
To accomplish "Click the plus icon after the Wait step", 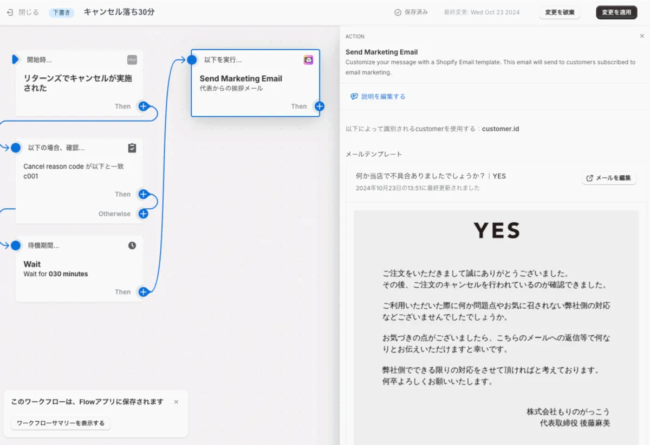I will (144, 292).
